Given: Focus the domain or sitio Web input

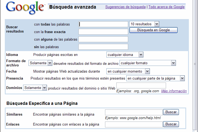Looking at the screenshot, I should tap(141, 85).
